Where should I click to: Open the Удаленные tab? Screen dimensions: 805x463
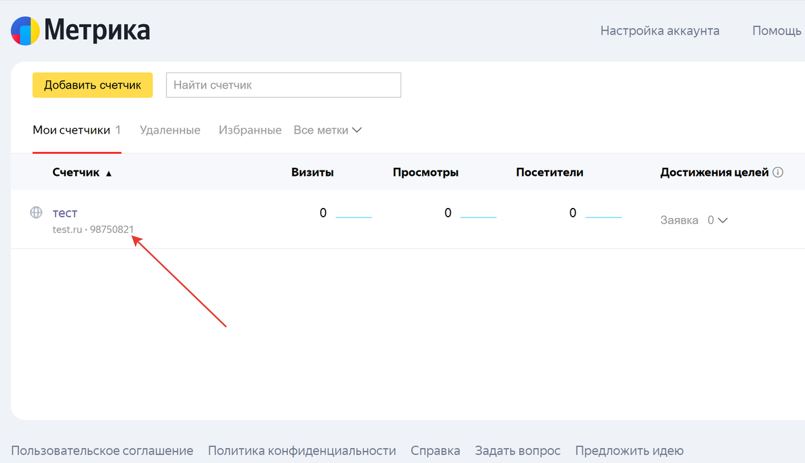170,130
